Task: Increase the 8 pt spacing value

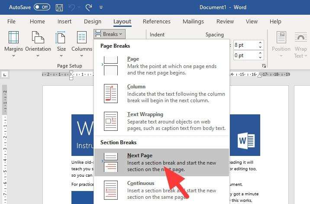Action: pos(260,43)
